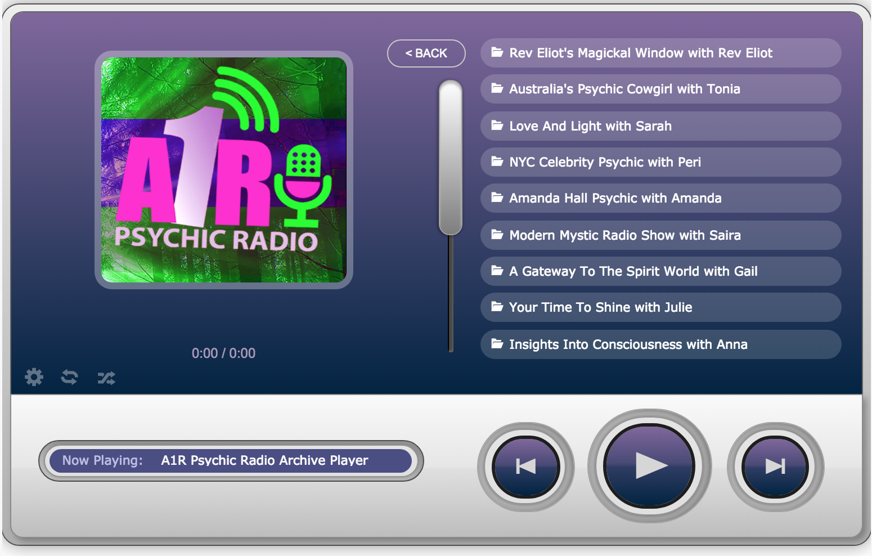
Task: Skip to previous track
Action: click(x=525, y=467)
